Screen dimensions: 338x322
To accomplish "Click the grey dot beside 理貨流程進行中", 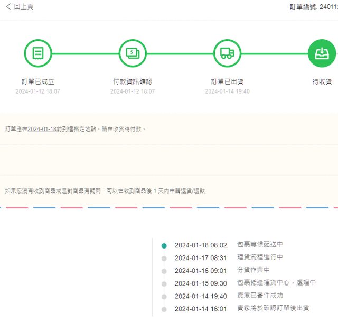I will (164, 258).
